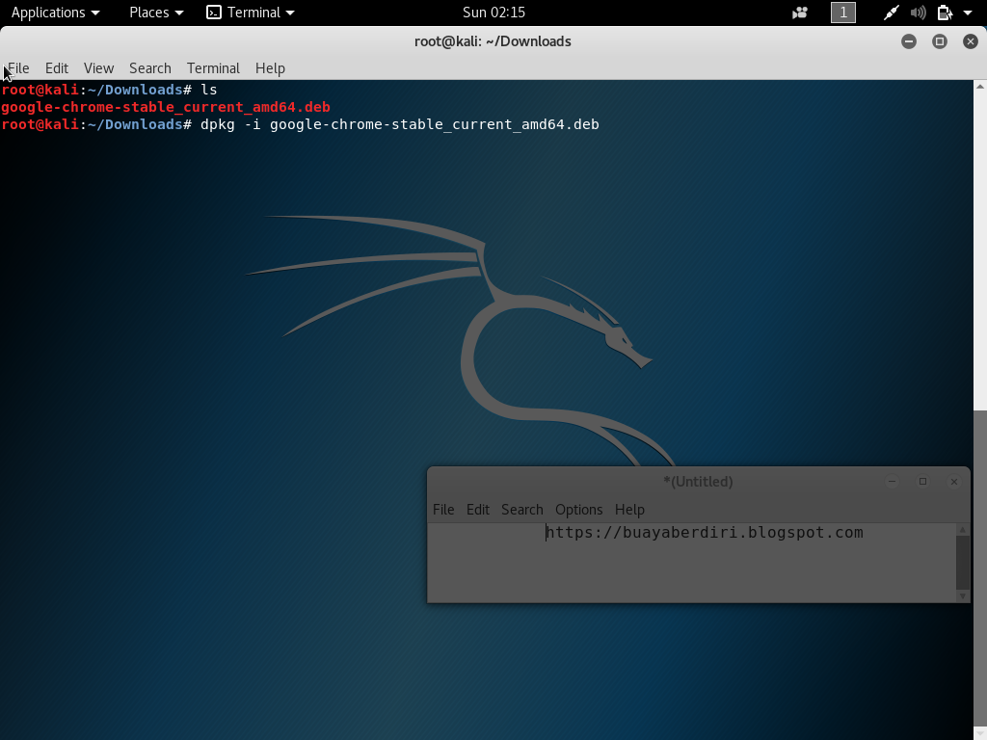Viewport: 987px width, 740px height.
Task: Click the pen/color picker tray icon
Action: point(891,13)
